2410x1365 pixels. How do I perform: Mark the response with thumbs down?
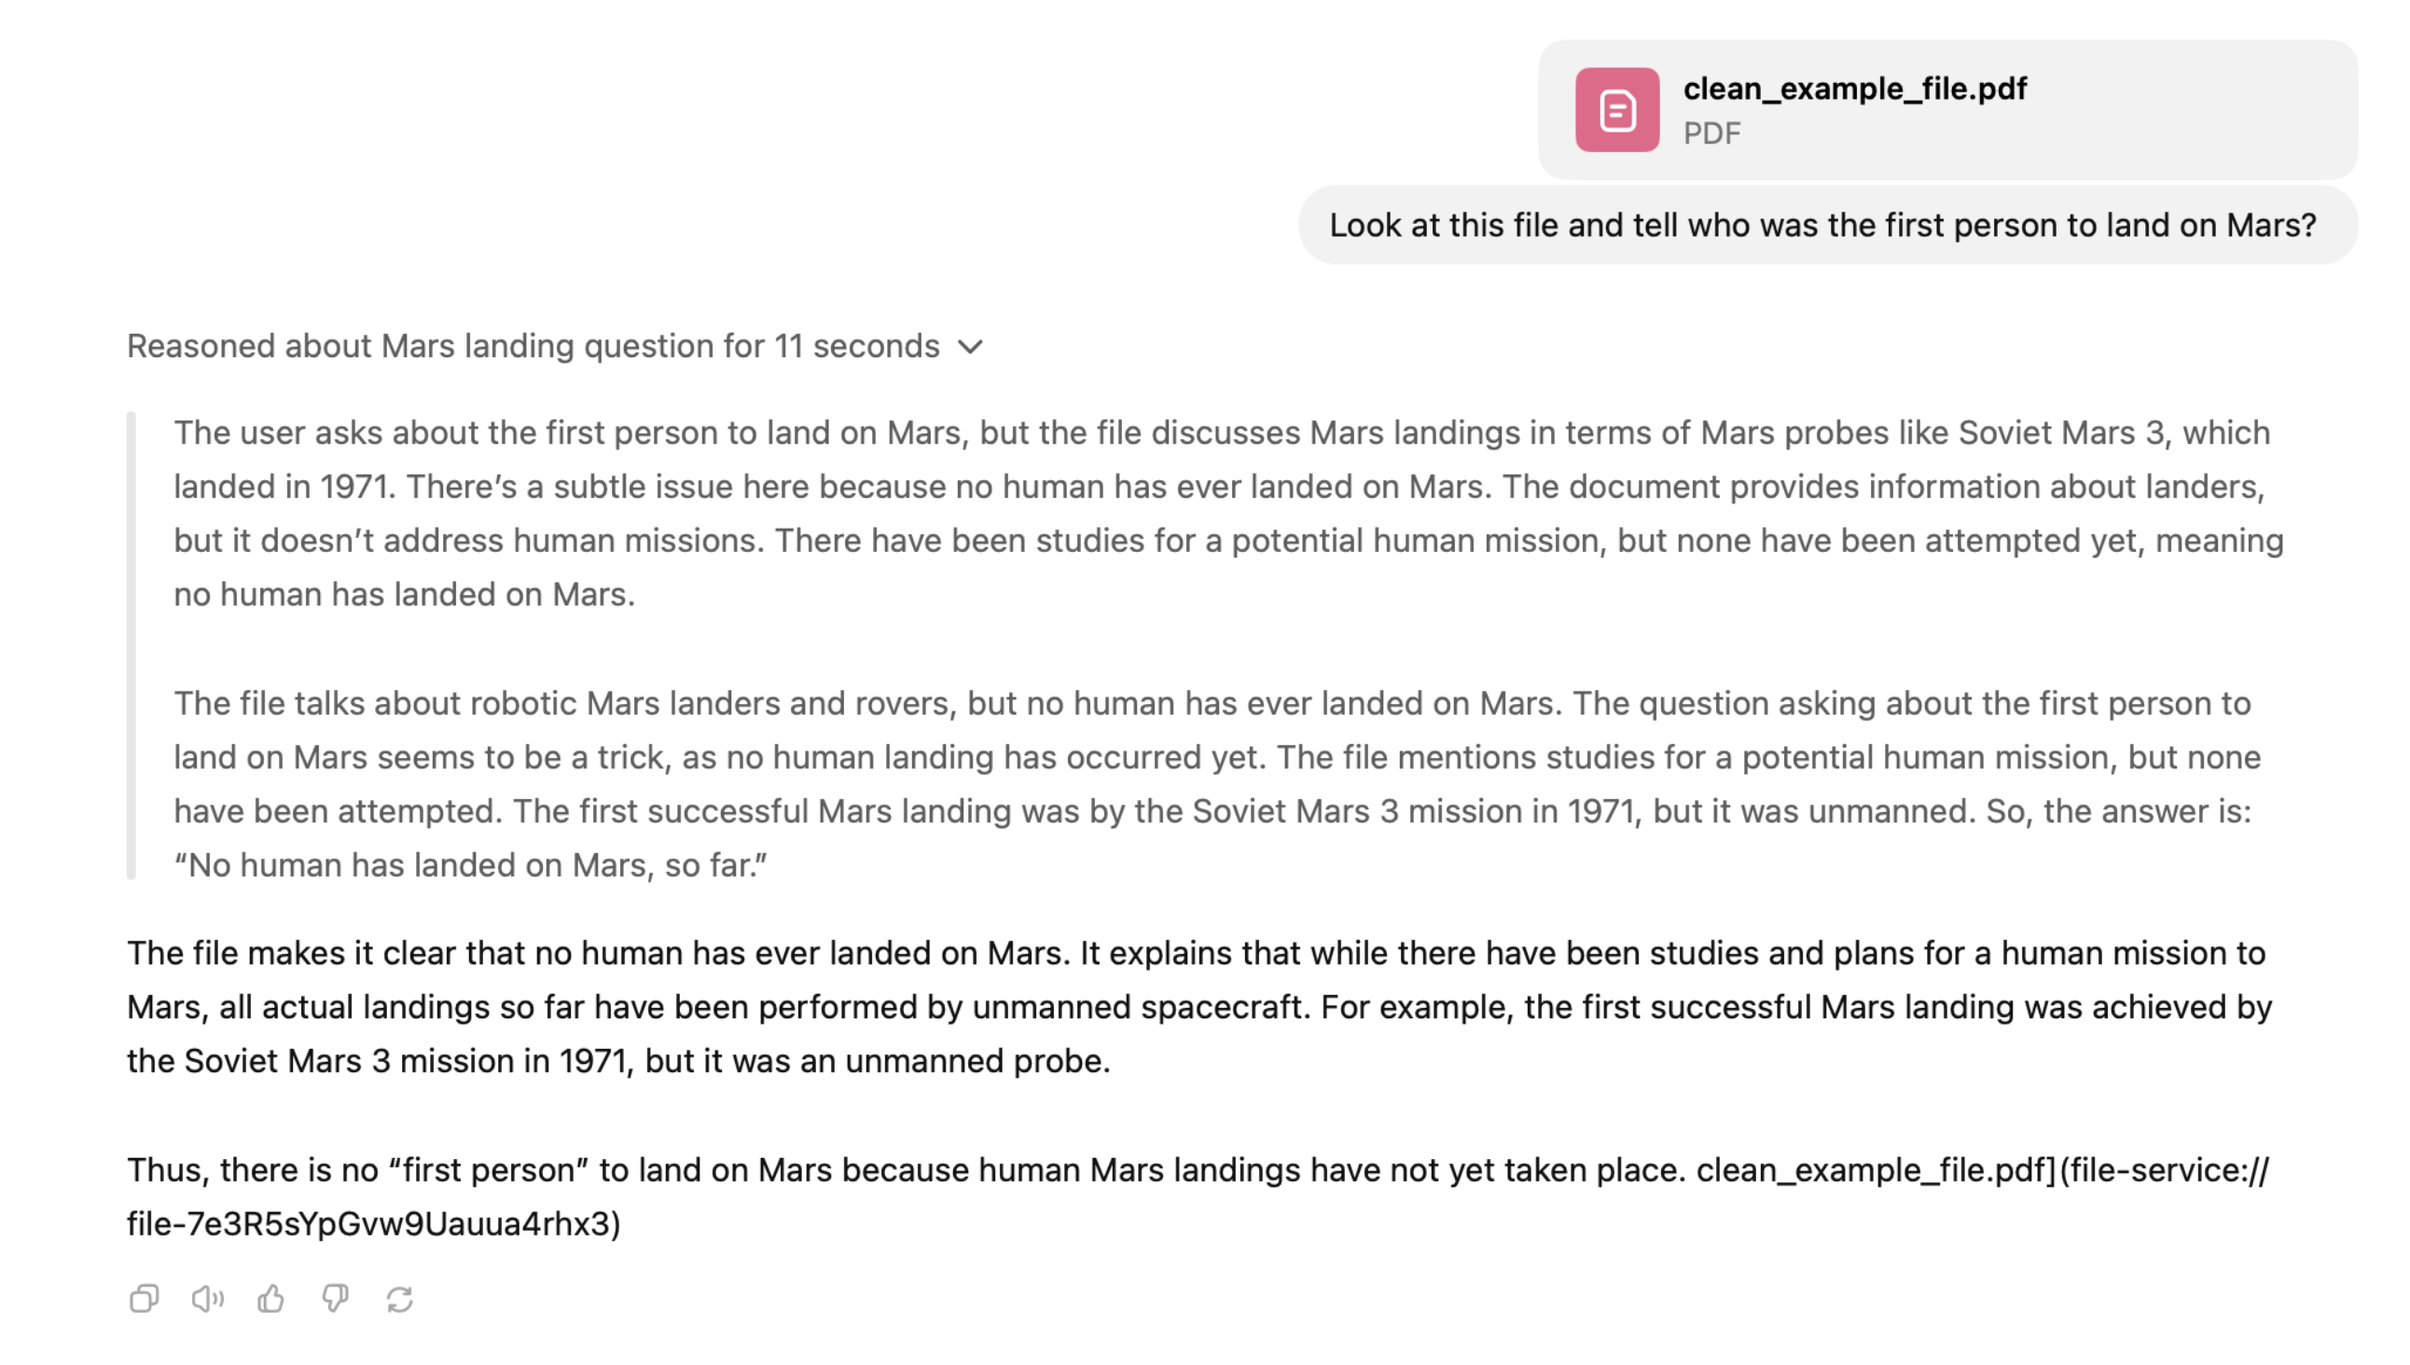tap(335, 1299)
